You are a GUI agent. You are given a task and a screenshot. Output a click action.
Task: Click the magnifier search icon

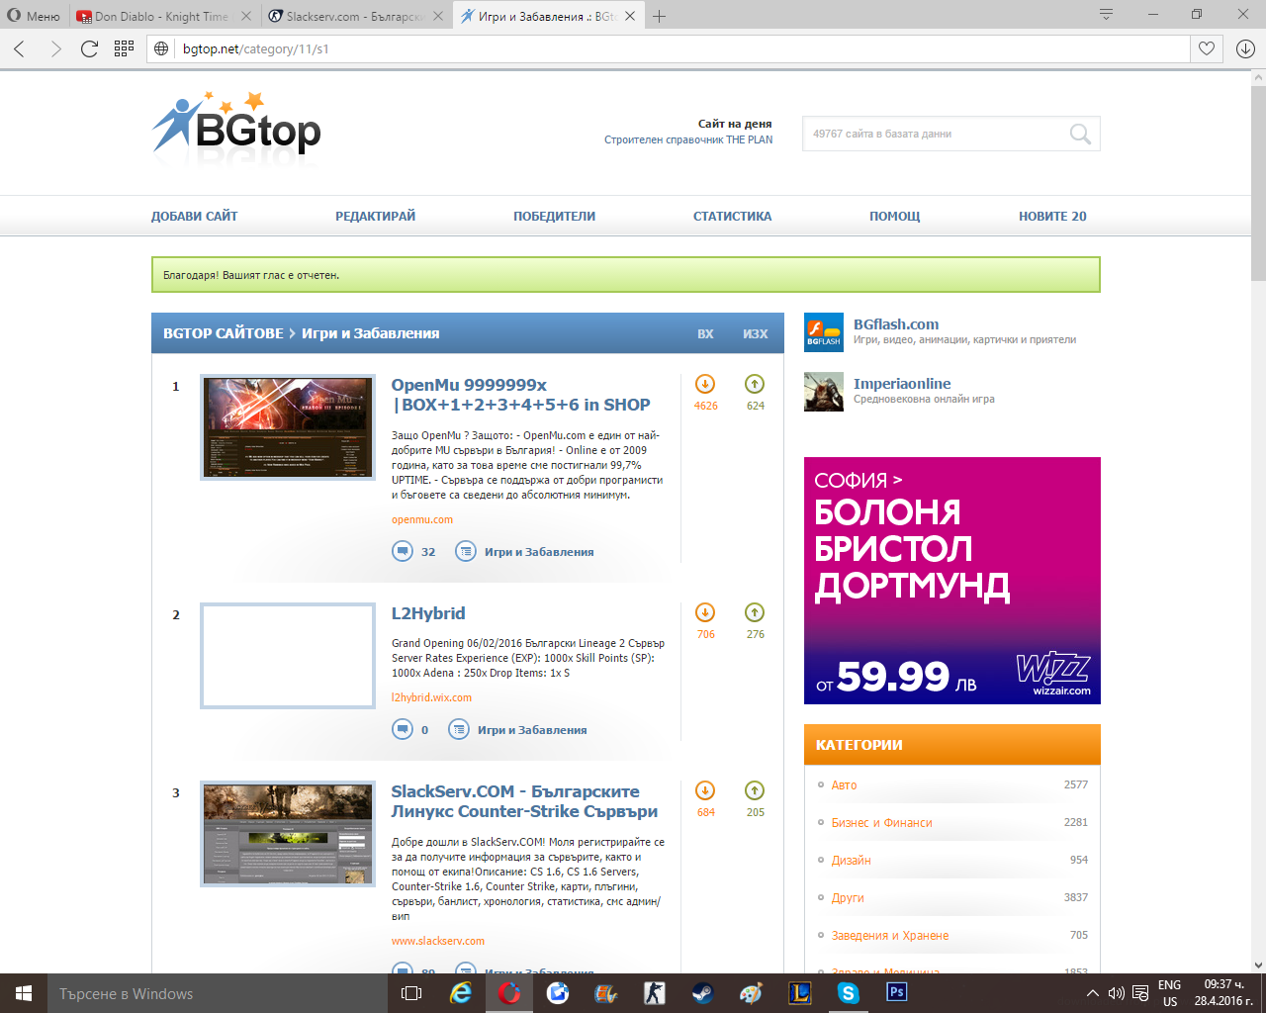coord(1080,134)
